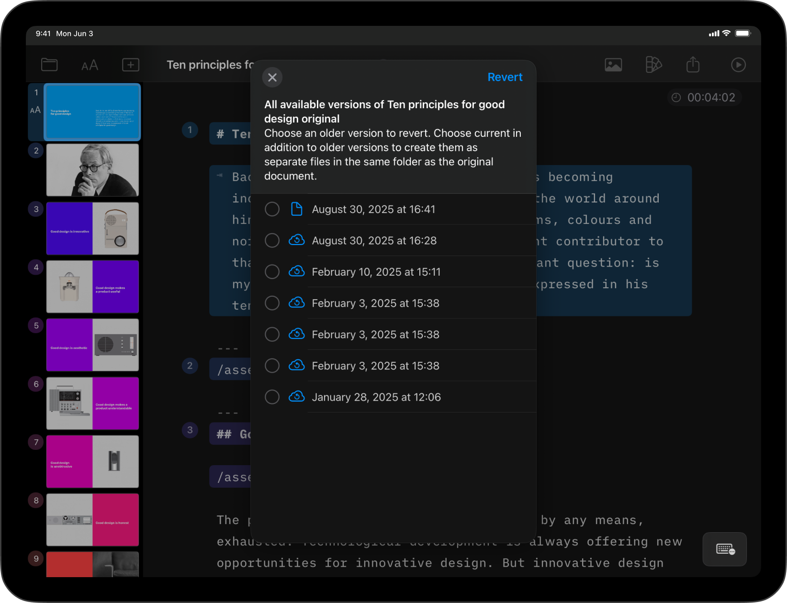
Task: Open slide 2 portrait thumbnail
Action: point(92,170)
